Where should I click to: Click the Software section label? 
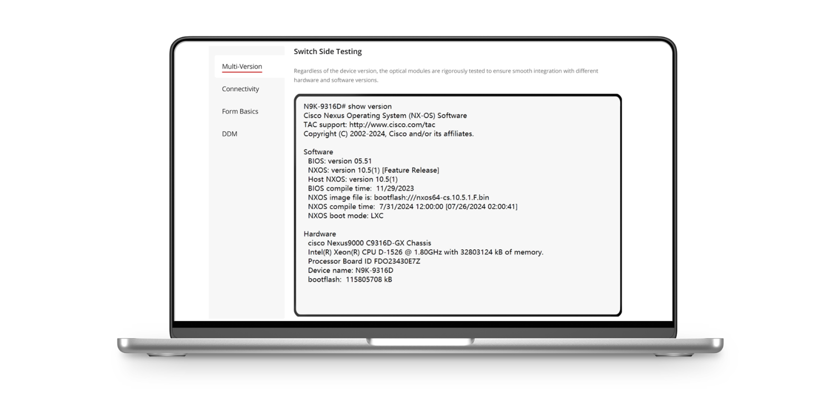tap(318, 152)
